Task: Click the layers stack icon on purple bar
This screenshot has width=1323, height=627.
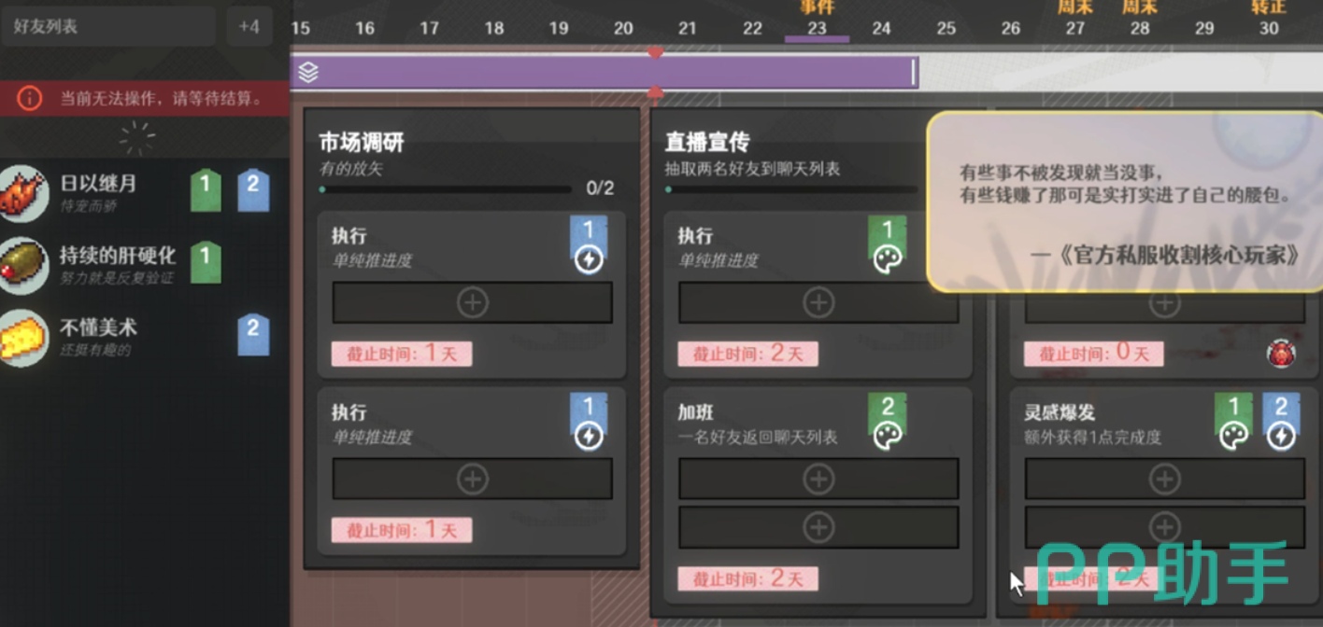Action: 308,72
